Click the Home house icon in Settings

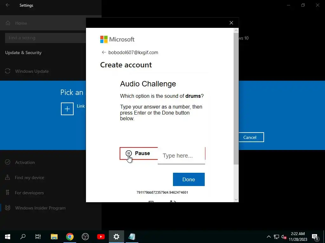(x=8, y=23)
